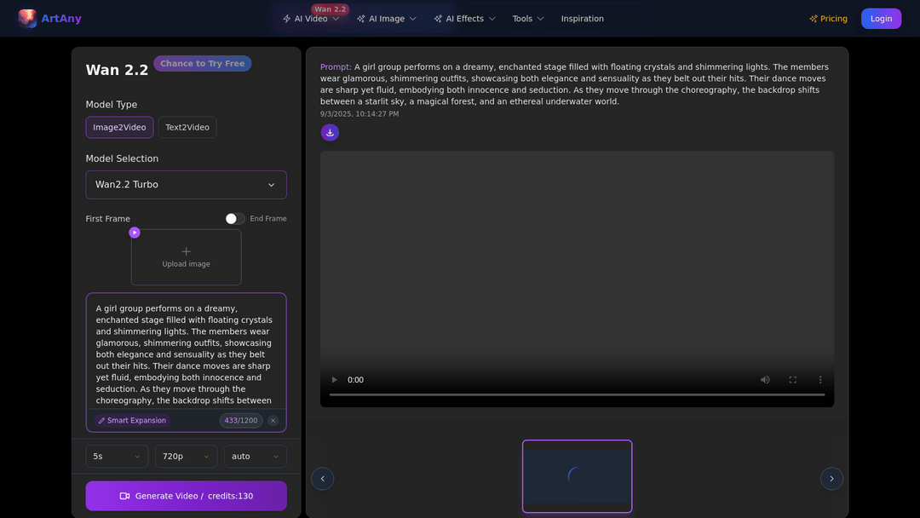Image resolution: width=920 pixels, height=518 pixels.
Task: Go to previous video thumbnail arrow
Action: pyautogui.click(x=322, y=479)
